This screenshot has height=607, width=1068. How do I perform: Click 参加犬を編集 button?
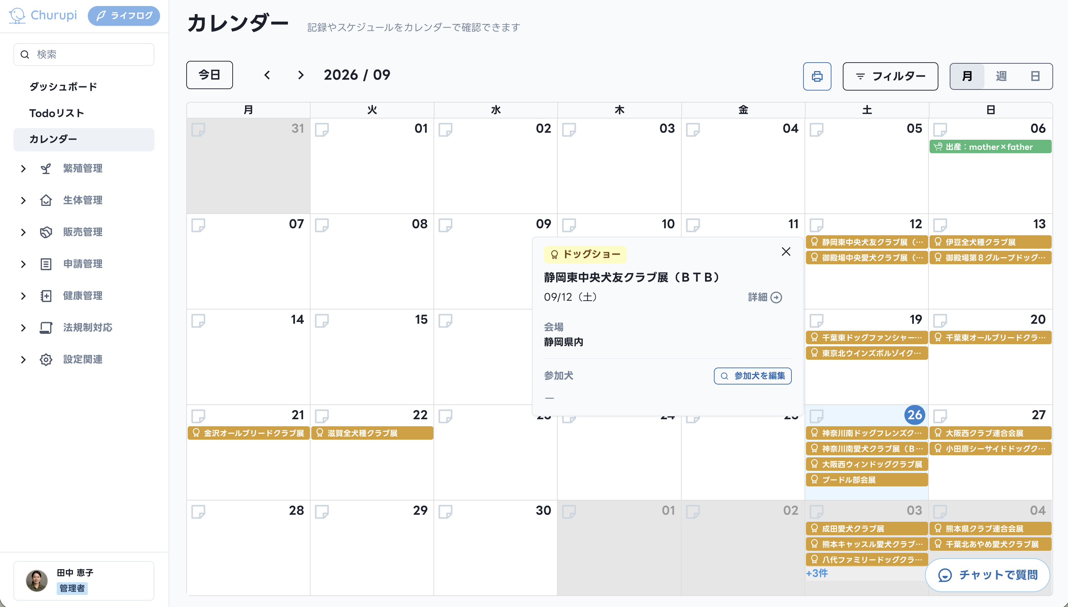point(752,376)
